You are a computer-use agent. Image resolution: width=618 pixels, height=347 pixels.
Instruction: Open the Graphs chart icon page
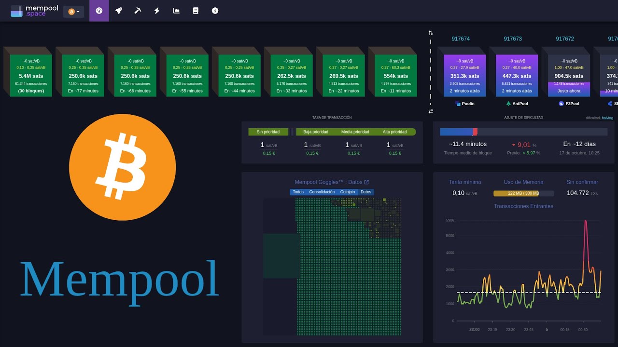click(x=176, y=11)
